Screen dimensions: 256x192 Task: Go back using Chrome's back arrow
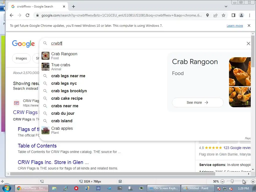[11, 15]
